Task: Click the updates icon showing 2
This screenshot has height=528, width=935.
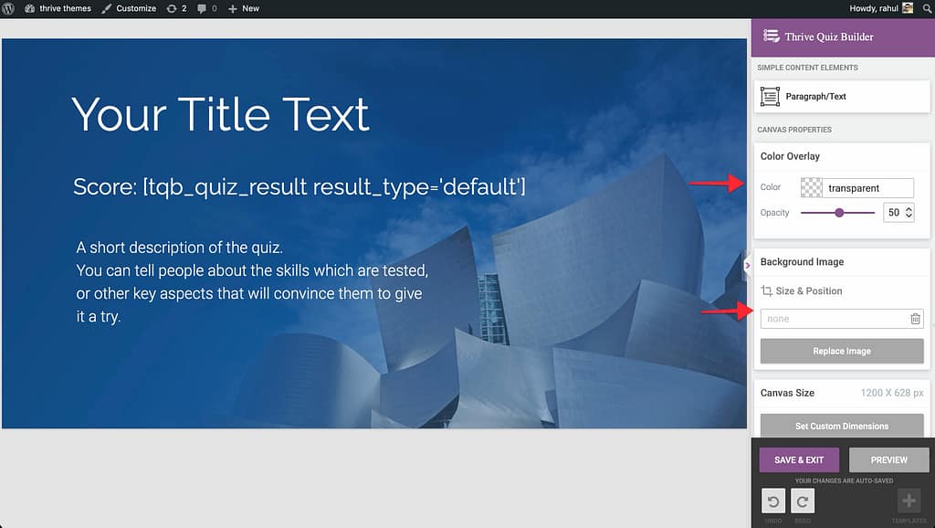Action: tap(176, 8)
